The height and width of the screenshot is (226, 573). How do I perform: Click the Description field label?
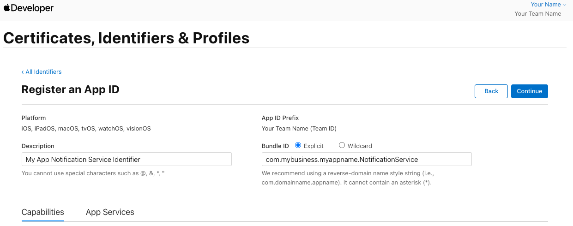pyautogui.click(x=38, y=146)
